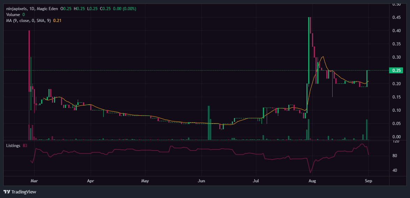Open the TradingView text link
The image size is (410, 198).
[x=24, y=192]
